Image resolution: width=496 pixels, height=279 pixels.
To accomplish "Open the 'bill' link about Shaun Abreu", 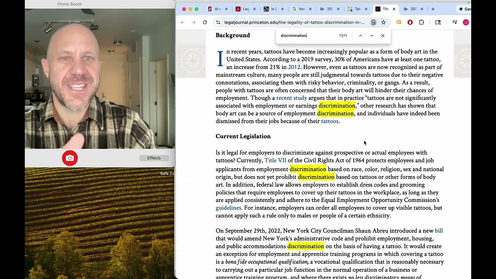I will coord(439,231).
